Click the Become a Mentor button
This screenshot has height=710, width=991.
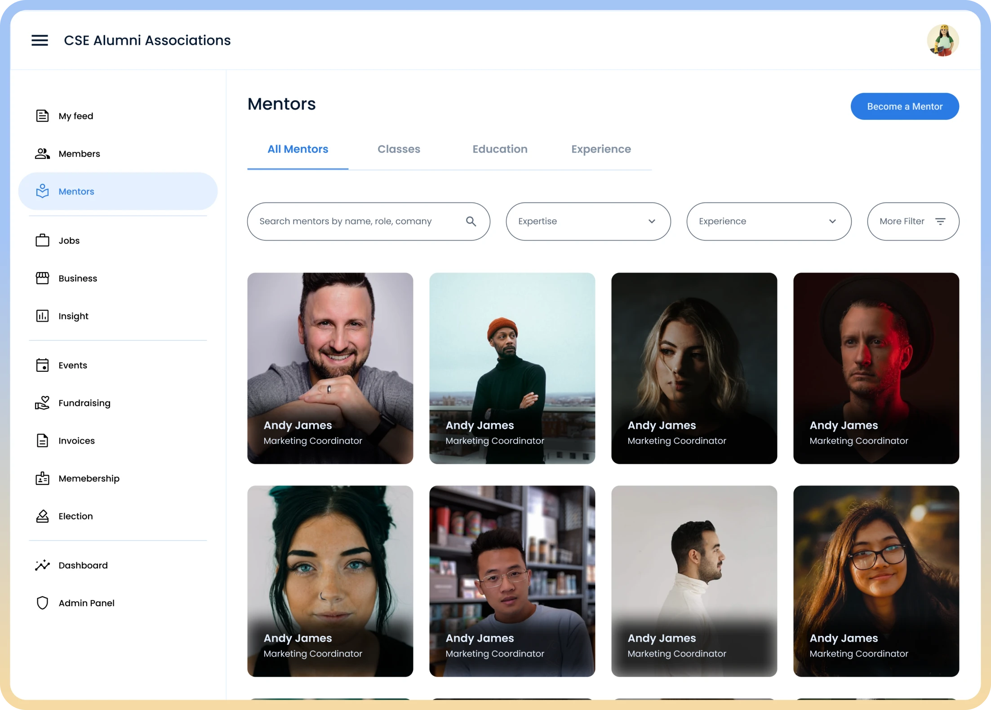tap(904, 106)
